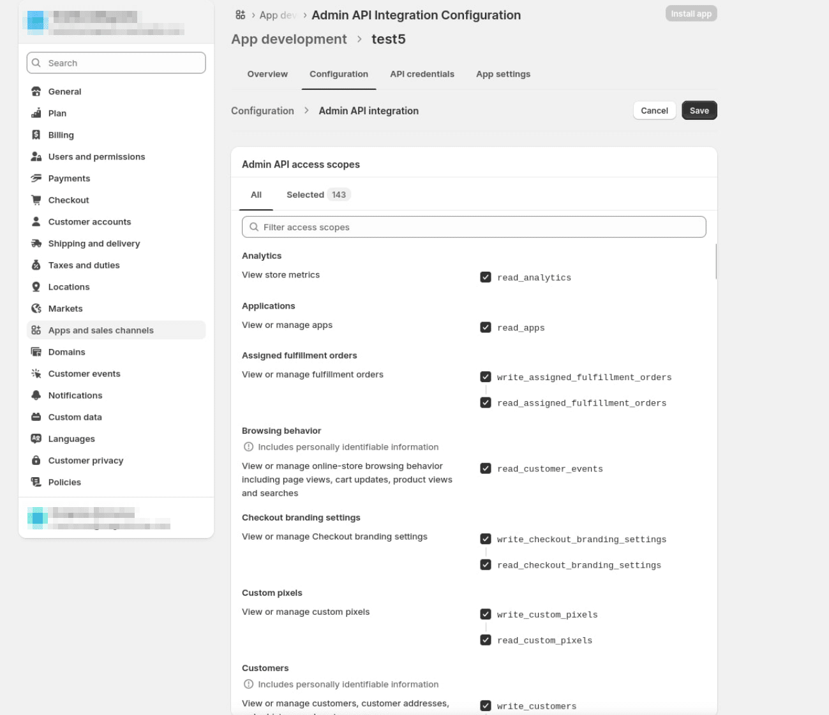Image resolution: width=829 pixels, height=715 pixels.
Task: Open the Notifications bell icon
Action: pos(36,395)
